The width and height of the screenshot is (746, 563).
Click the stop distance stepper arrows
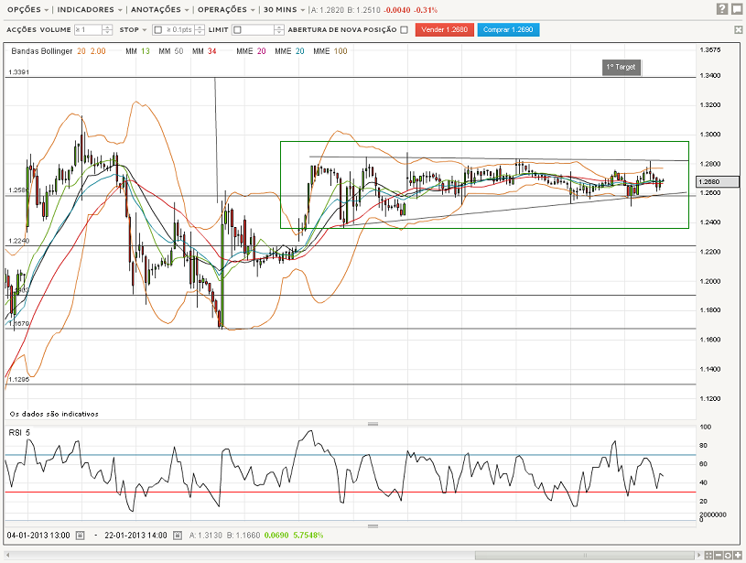click(x=200, y=30)
